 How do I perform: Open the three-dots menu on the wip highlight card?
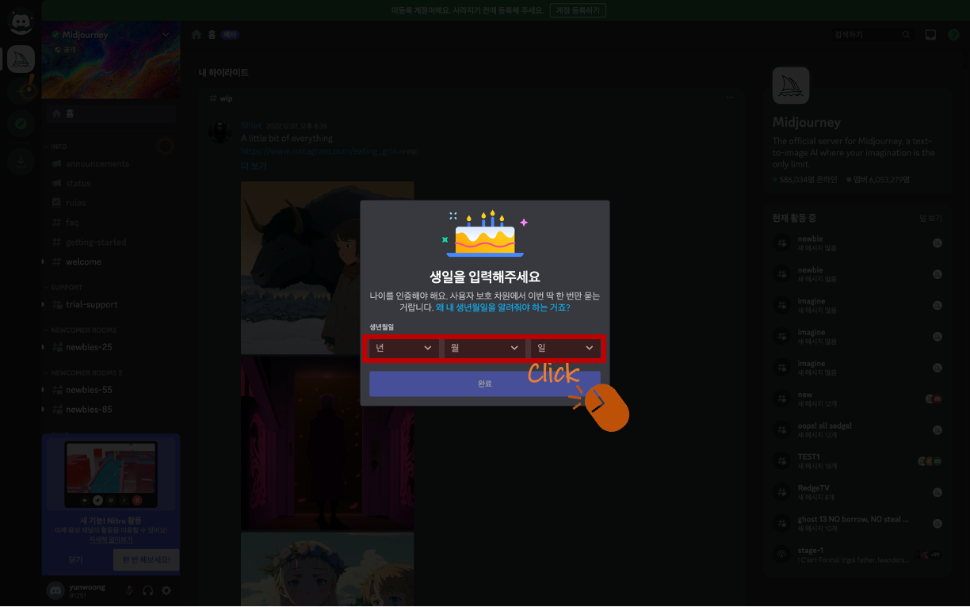pyautogui.click(x=730, y=98)
